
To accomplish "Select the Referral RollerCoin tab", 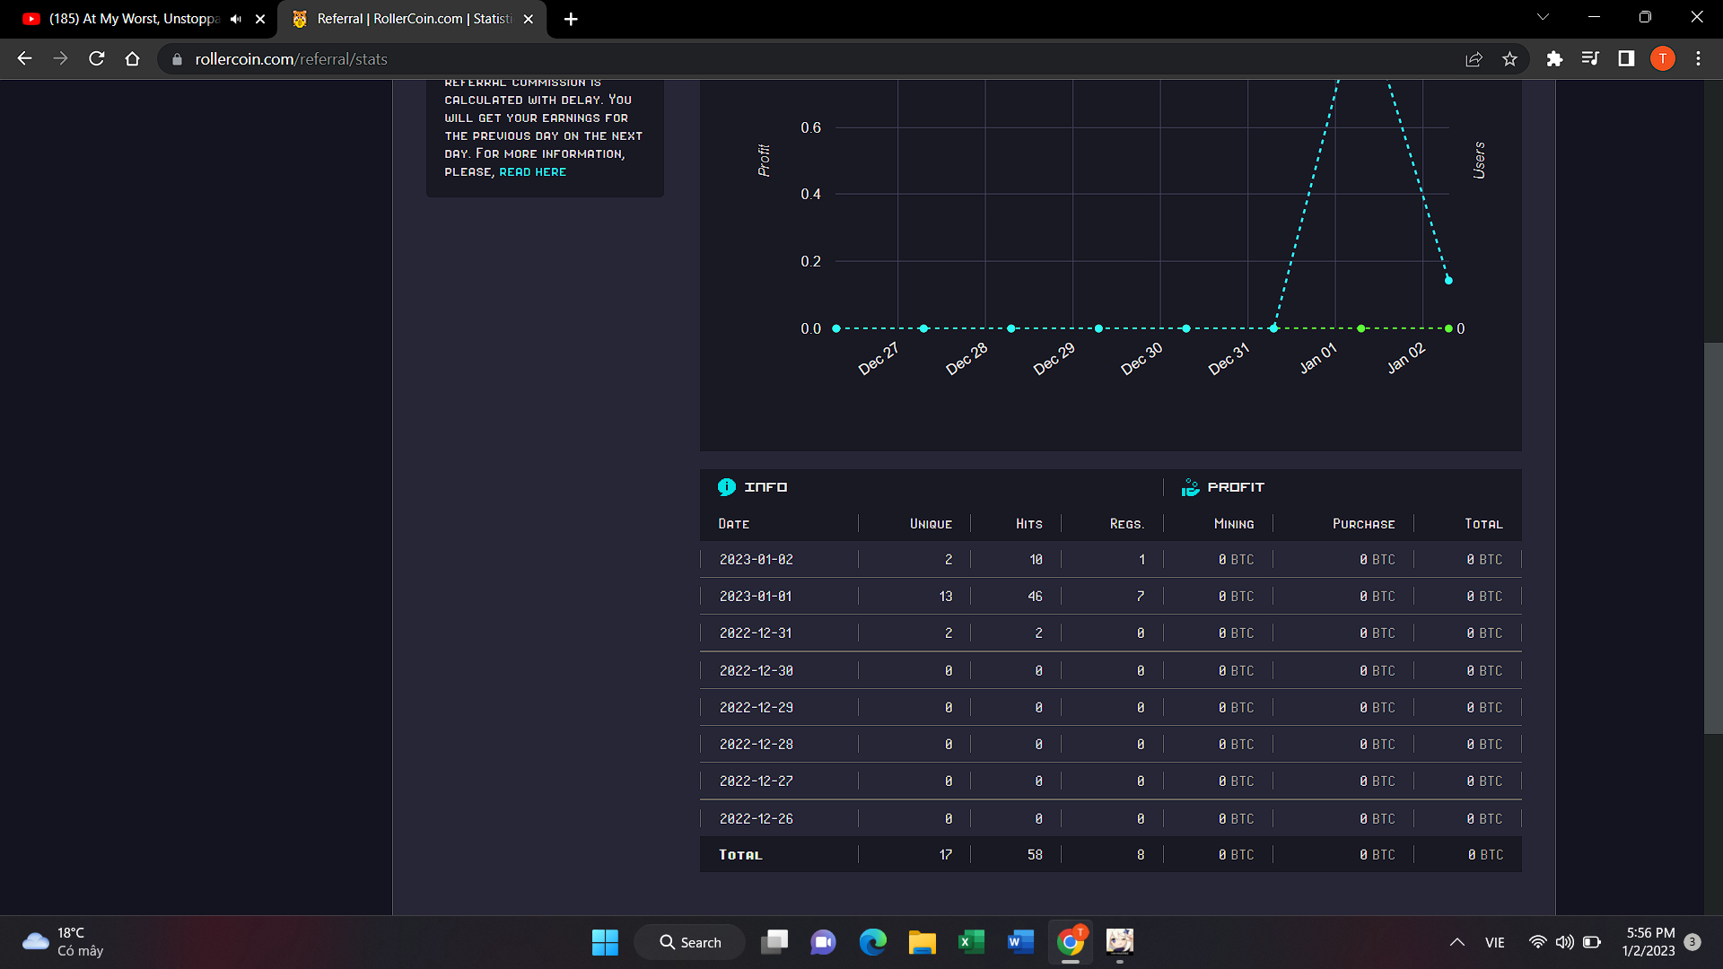I will pyautogui.click(x=413, y=19).
